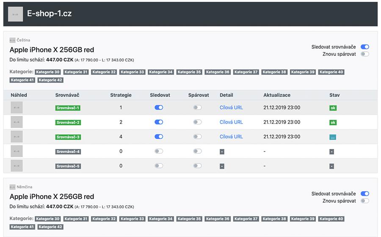The height and width of the screenshot is (237, 381).
Task: Select Kategorie 38 tag in Němčina section
Action: point(274,219)
